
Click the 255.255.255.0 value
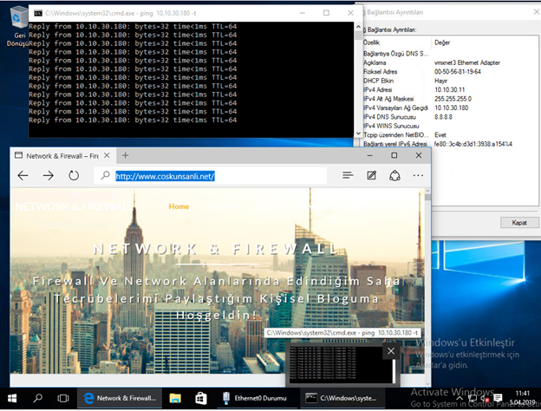[x=453, y=99]
